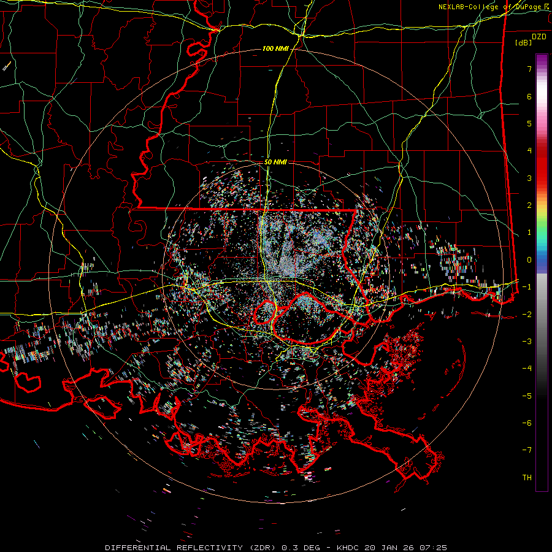552x552 pixels.
Task: Click the 6 value on the color scale
Action: pos(529,96)
